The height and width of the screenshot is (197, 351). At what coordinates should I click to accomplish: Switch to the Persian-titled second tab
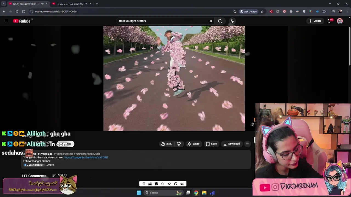click(x=72, y=4)
